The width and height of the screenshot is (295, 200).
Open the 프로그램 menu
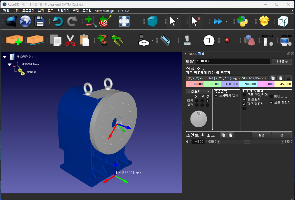click(x=28, y=11)
